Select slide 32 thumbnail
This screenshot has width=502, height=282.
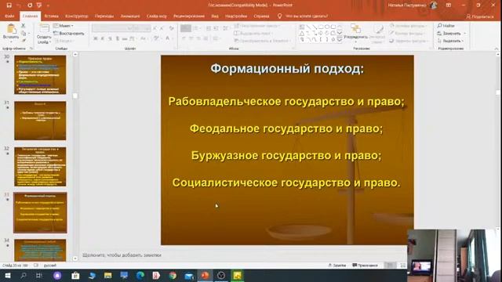coord(40,167)
